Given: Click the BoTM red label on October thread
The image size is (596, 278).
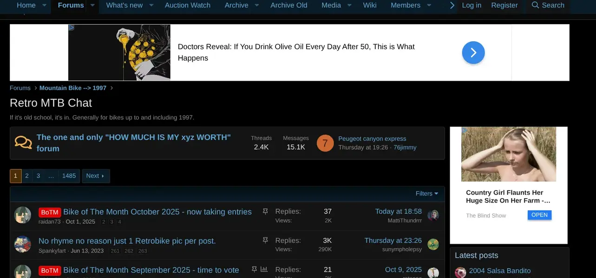Looking at the screenshot, I should click(50, 212).
